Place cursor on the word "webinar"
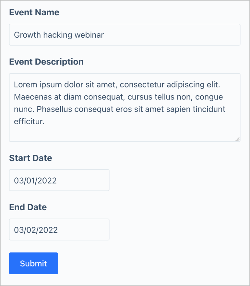Image resolution: width=250 pixels, height=286 pixels. coord(89,35)
